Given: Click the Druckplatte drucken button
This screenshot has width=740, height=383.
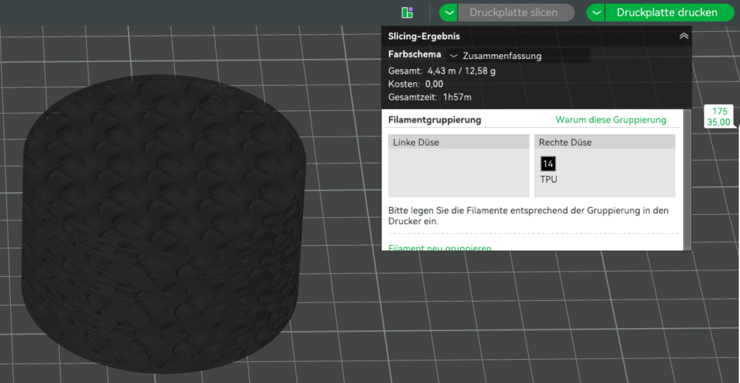Looking at the screenshot, I should click(666, 12).
